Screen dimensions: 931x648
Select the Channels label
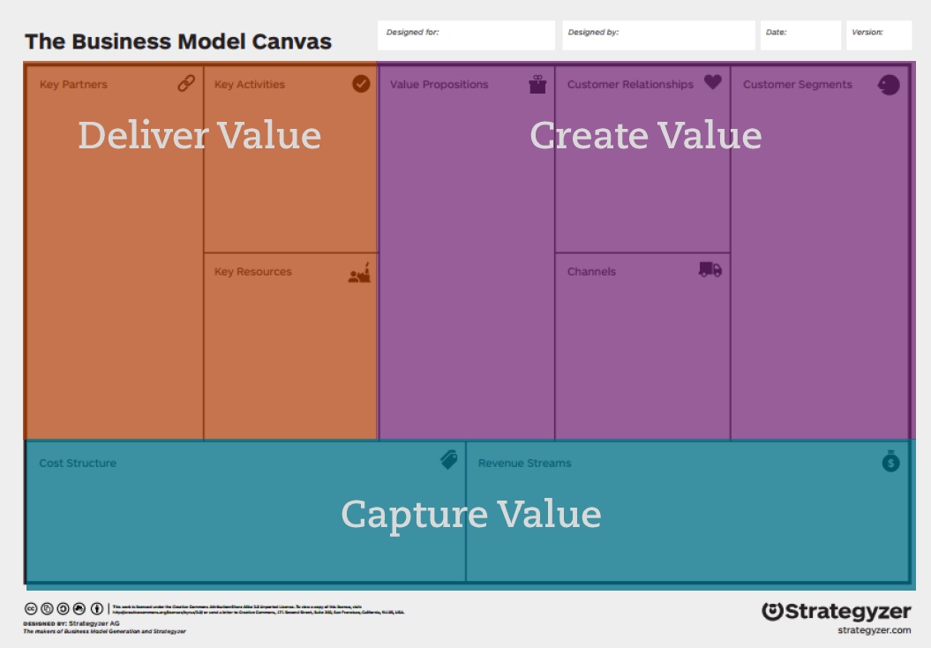[x=591, y=271]
